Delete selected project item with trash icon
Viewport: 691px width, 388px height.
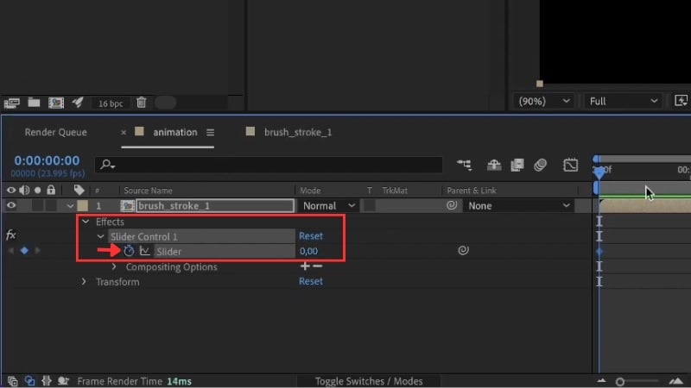point(141,103)
